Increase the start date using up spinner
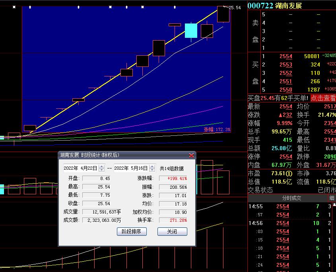 (101, 166)
